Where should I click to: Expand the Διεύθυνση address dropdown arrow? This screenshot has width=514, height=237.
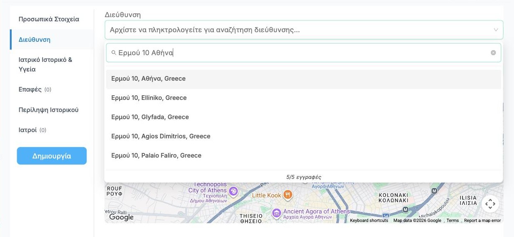pos(496,30)
